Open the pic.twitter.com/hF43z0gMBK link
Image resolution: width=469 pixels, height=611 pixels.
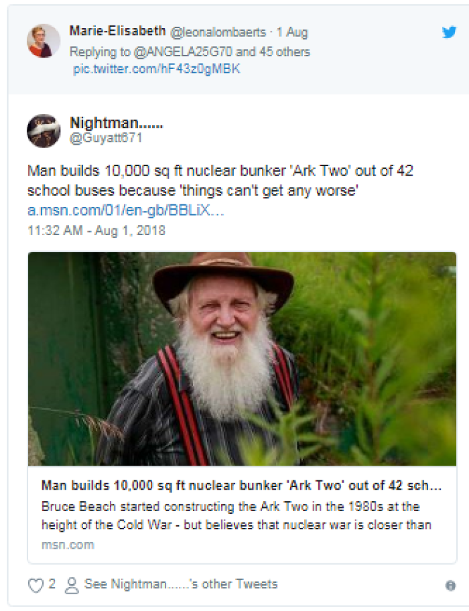point(156,69)
